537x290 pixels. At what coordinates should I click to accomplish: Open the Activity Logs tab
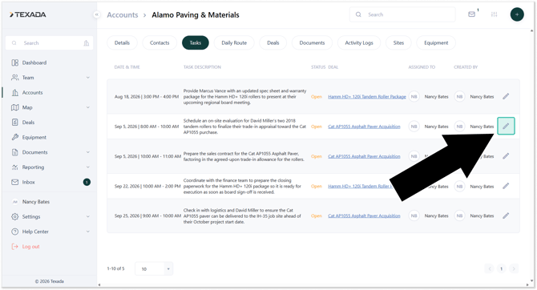pos(358,42)
